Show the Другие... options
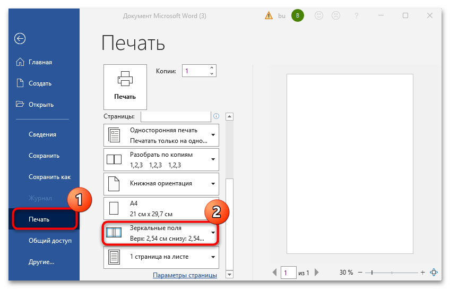 tap(41, 262)
